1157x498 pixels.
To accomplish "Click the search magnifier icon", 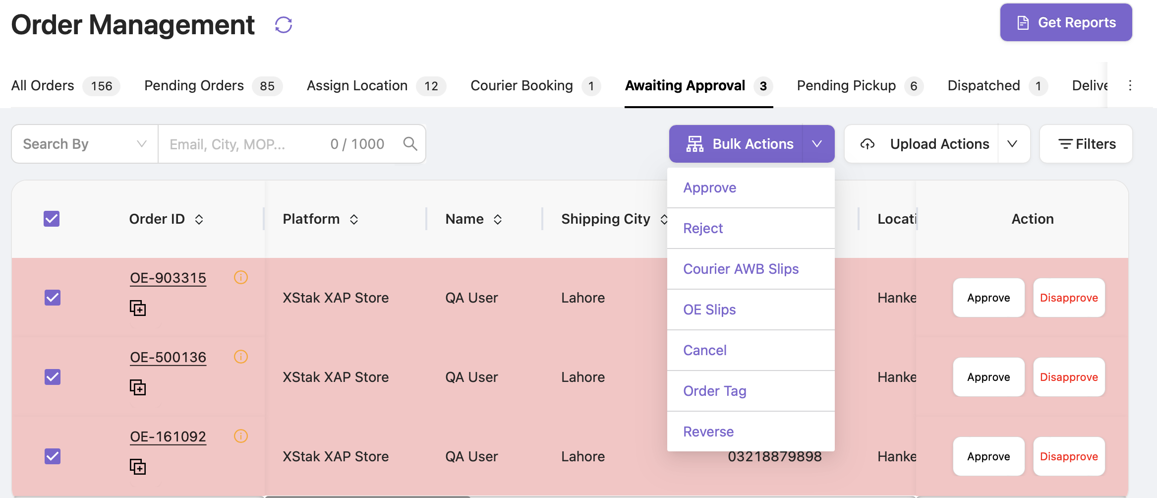I will (x=410, y=144).
